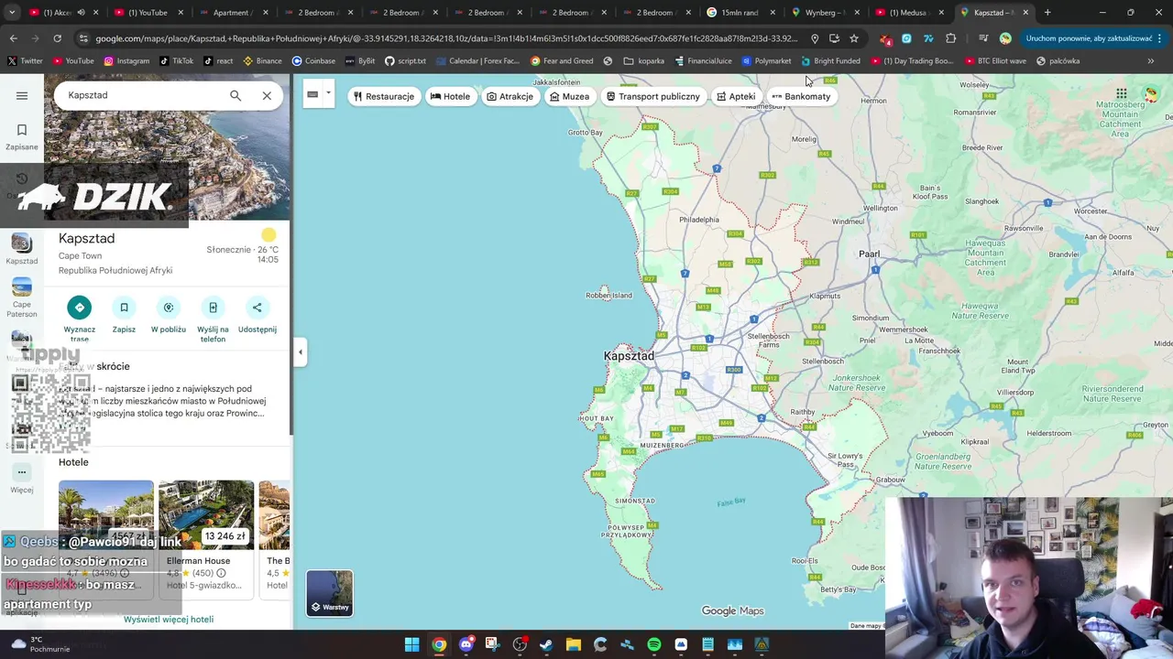The height and width of the screenshot is (659, 1173).
Task: Open Discord from the taskbar
Action: click(x=466, y=644)
